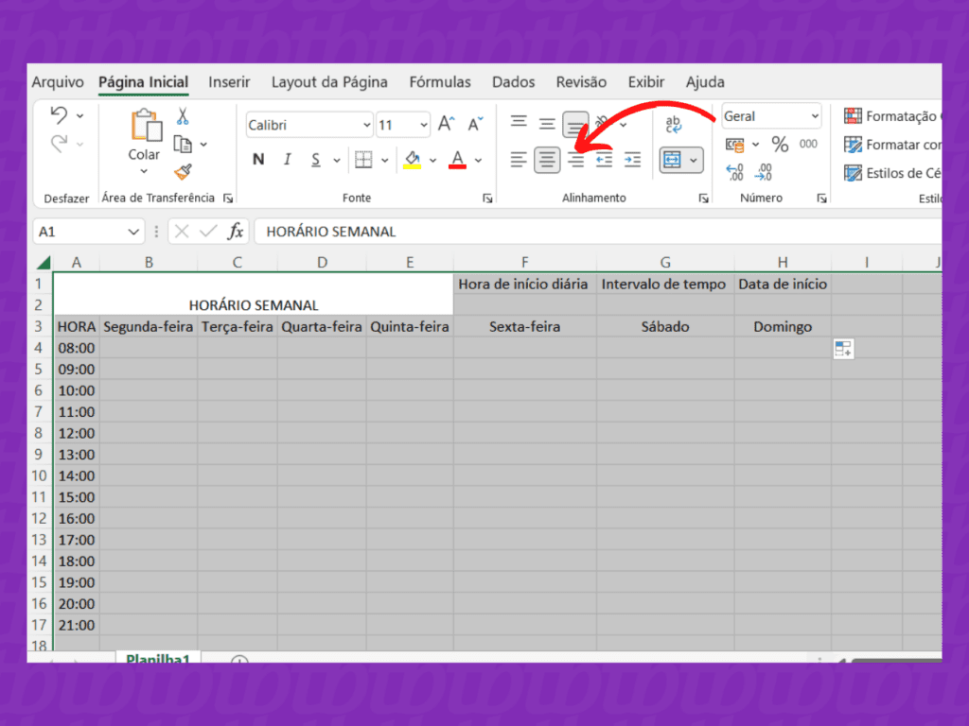Switch to Revisão tab
The image size is (969, 726).
click(581, 82)
